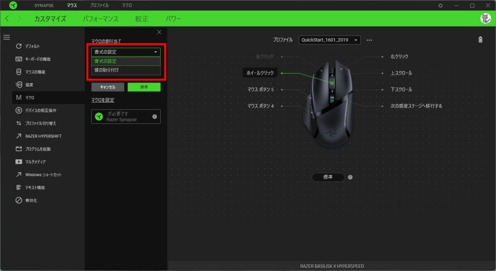Open the マクロを設定 link
Screen dimensions: 496x271
tap(103, 100)
